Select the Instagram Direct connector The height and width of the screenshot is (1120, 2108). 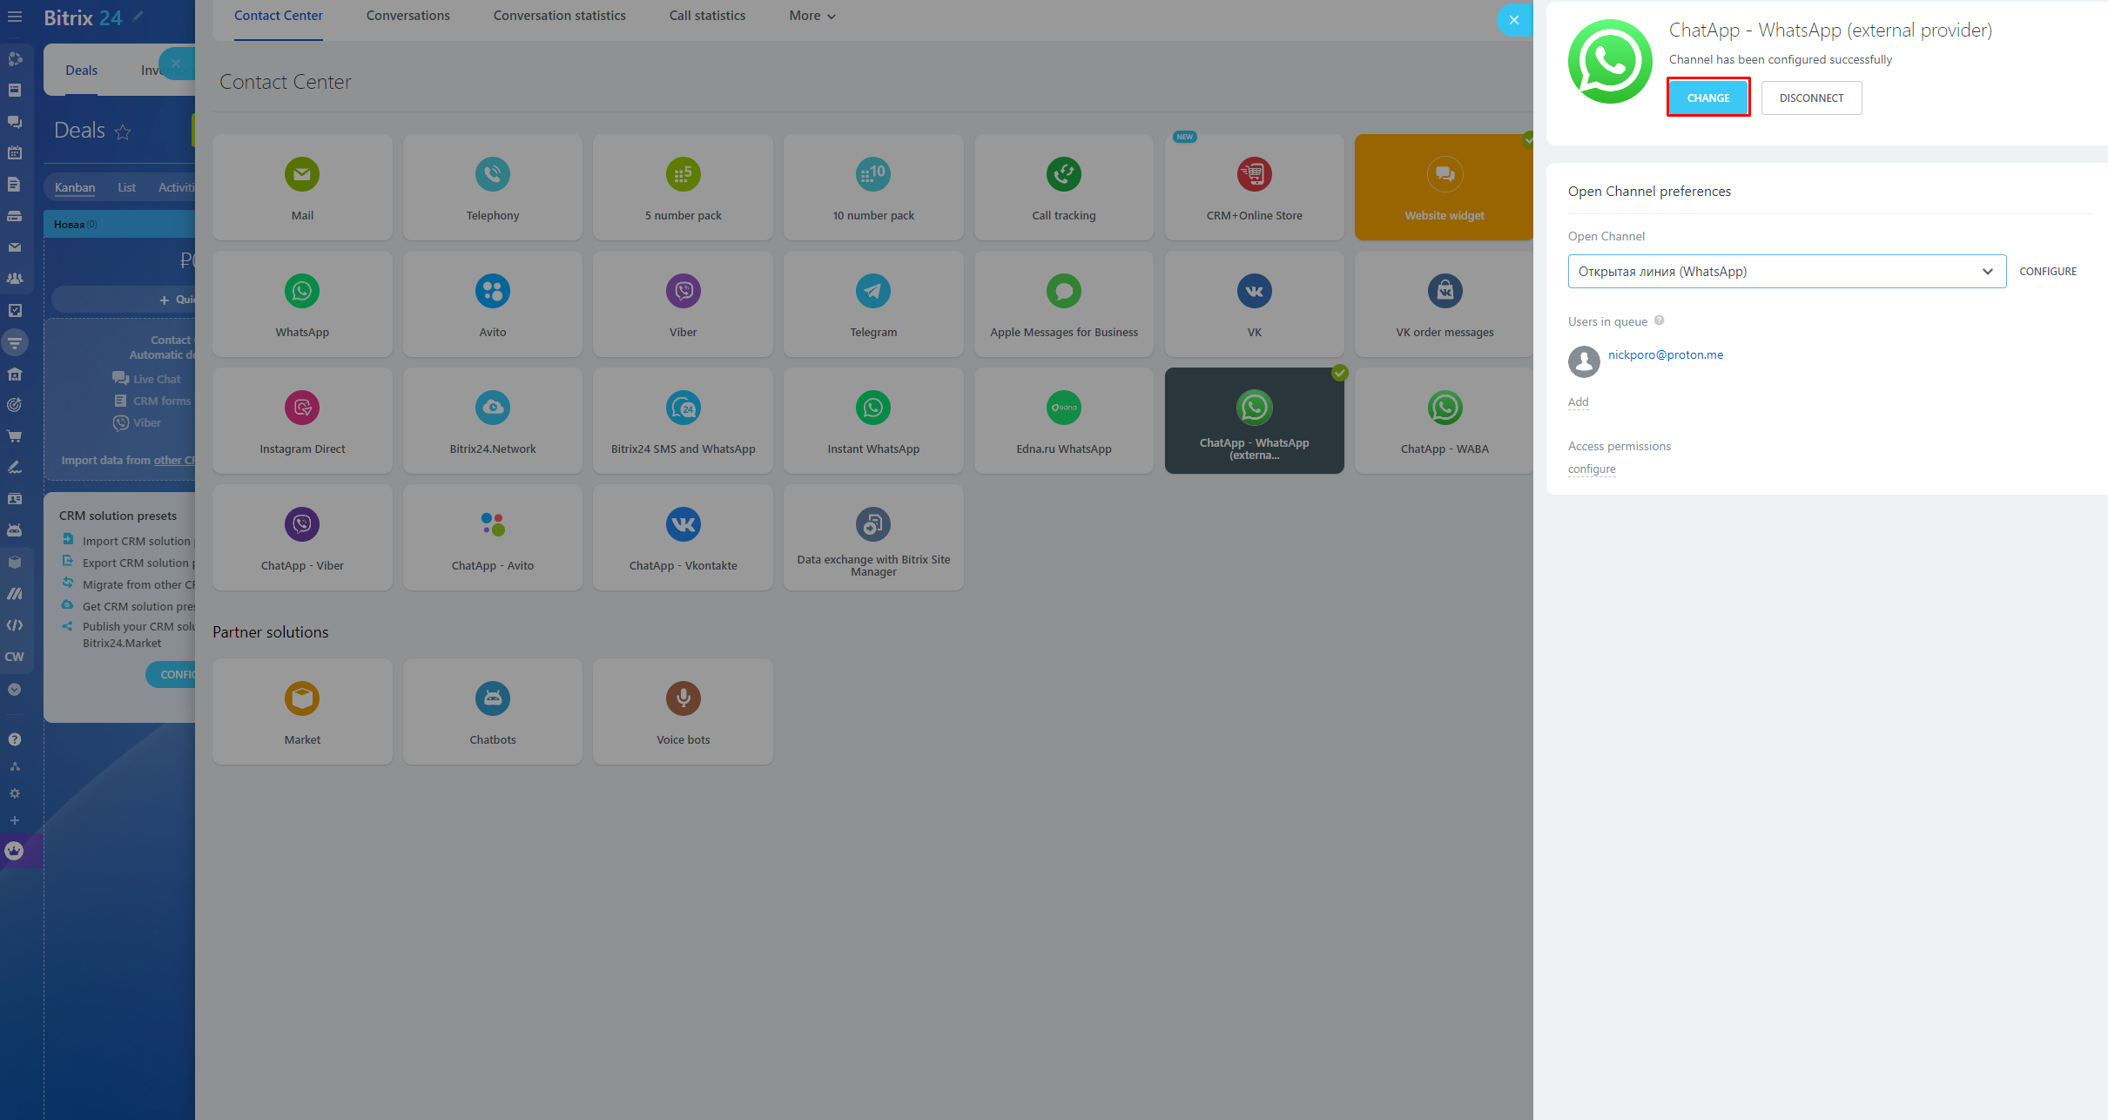click(x=302, y=421)
